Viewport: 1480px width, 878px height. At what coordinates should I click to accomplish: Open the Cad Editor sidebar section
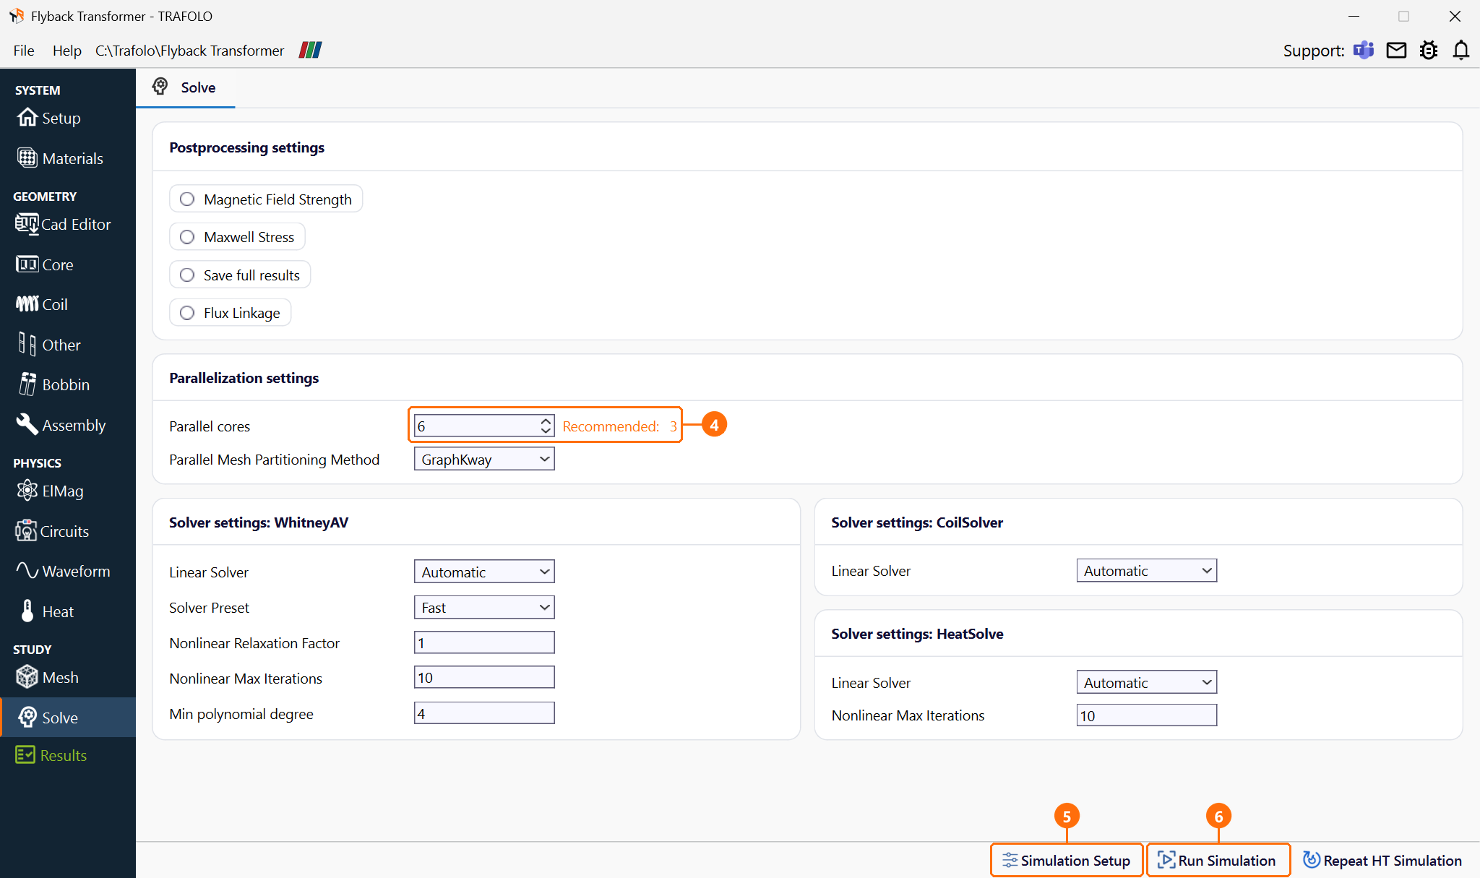tap(64, 225)
